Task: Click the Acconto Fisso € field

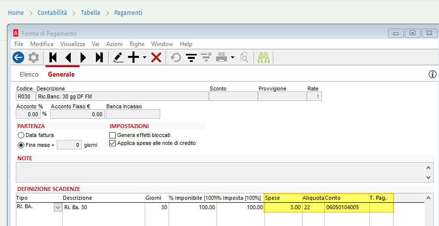Action: tap(78, 114)
